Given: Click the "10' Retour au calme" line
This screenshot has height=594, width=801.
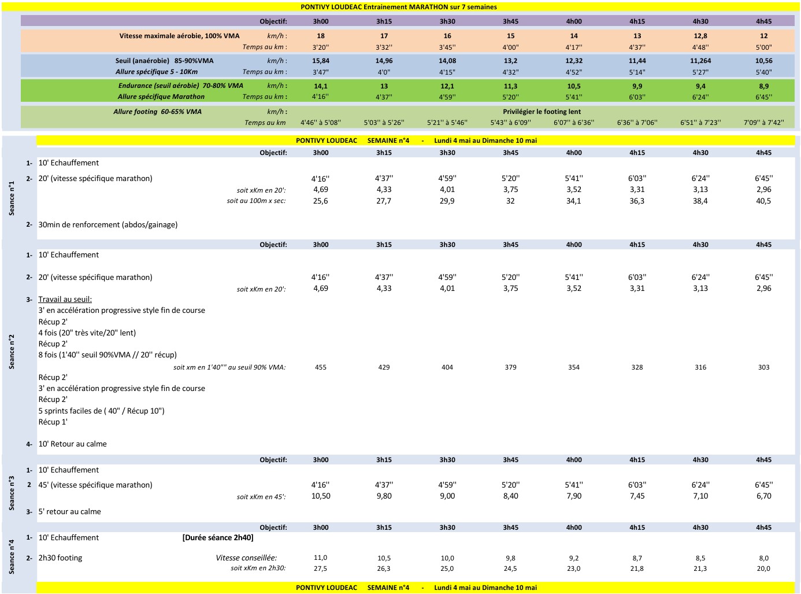Looking at the screenshot, I should tap(72, 444).
